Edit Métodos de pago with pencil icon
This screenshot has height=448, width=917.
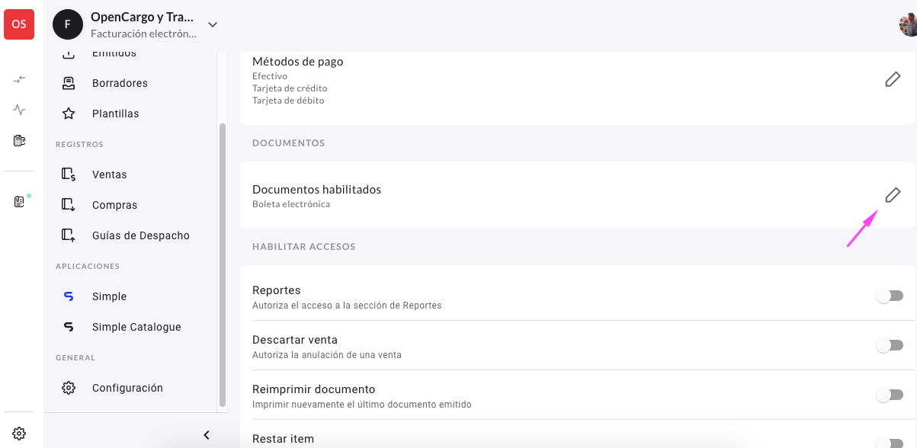point(893,79)
